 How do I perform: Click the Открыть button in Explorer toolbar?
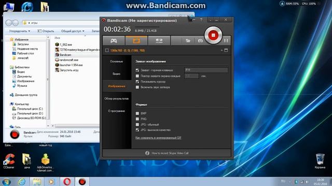pos(46,31)
